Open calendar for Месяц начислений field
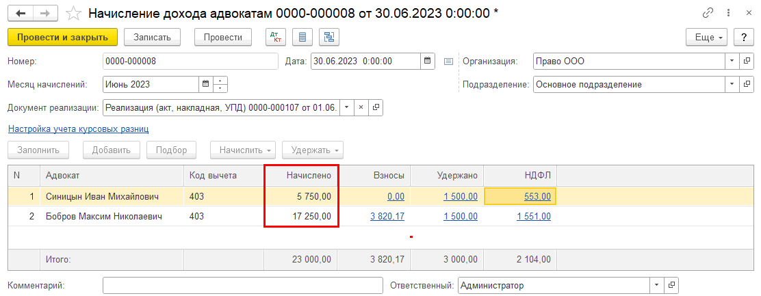761x296 pixels. pyautogui.click(x=205, y=85)
